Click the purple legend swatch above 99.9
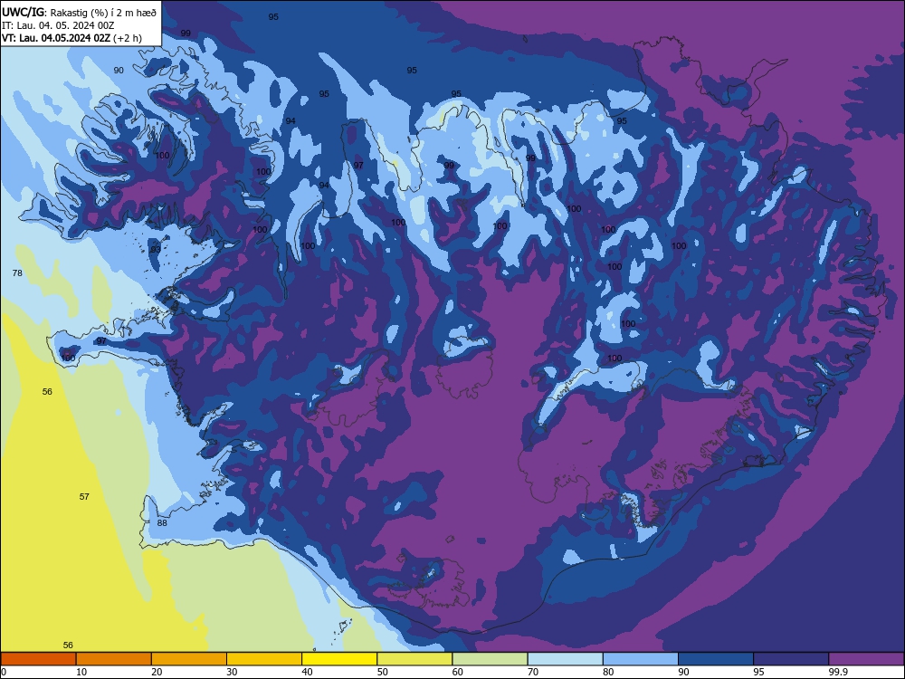The image size is (905, 679). 866,659
